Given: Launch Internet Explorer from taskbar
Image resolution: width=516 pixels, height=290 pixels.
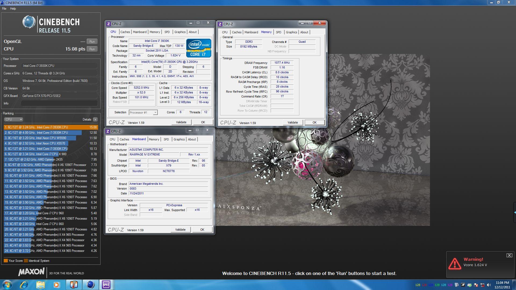Looking at the screenshot, I should click(24, 285).
